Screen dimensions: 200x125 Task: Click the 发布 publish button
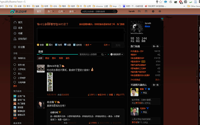point(118,45)
